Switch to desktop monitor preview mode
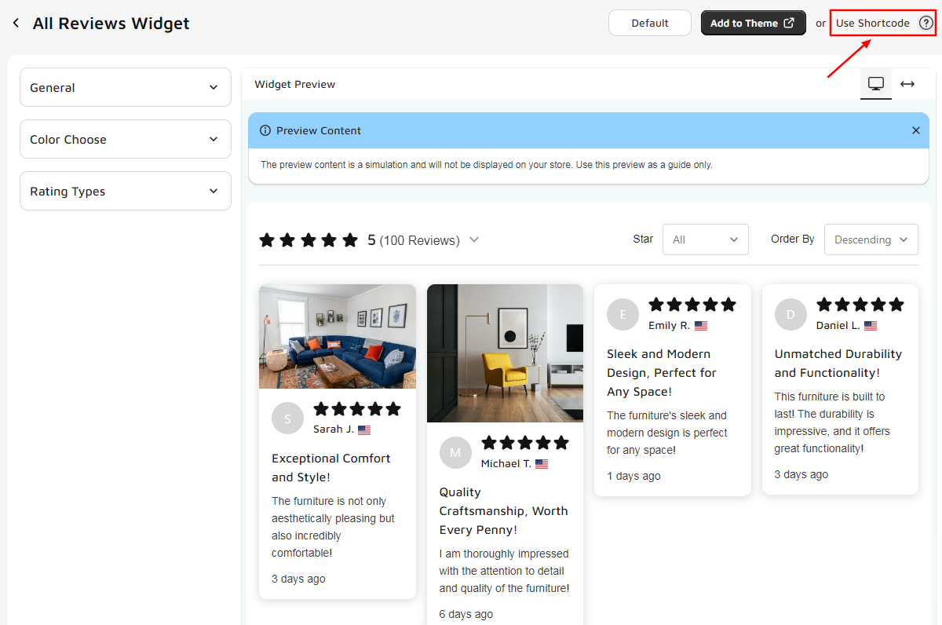 point(876,83)
